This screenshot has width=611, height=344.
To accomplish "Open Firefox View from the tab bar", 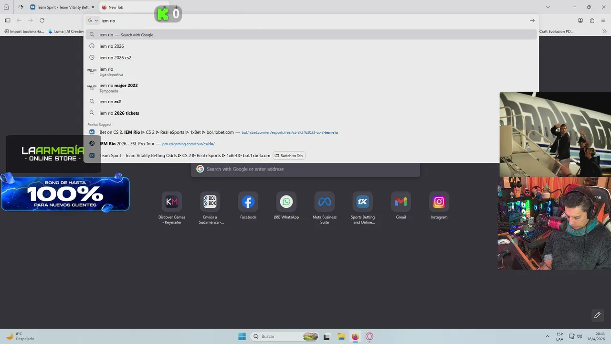I will (6, 7).
